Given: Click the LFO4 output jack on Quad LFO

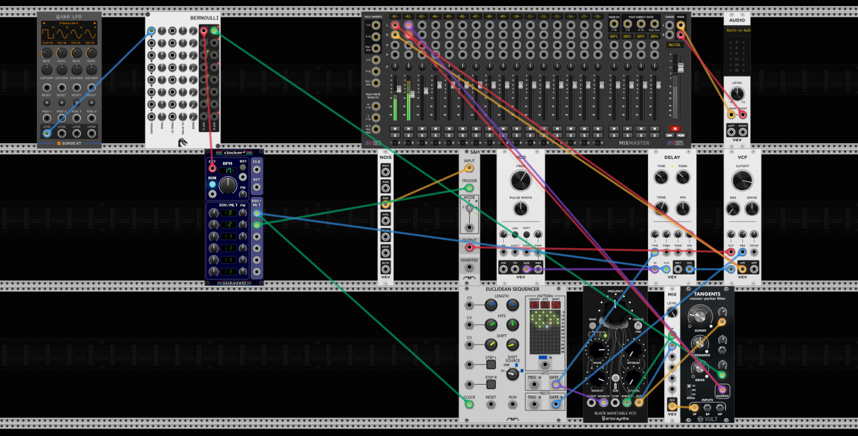Looking at the screenshot, I should pos(91,134).
